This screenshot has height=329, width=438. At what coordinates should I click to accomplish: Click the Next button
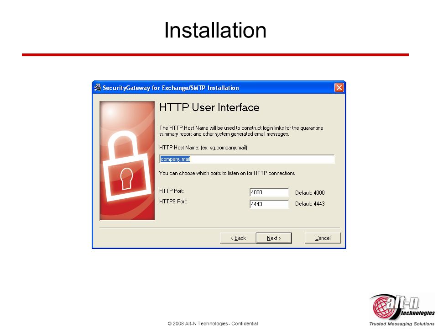[274, 238]
